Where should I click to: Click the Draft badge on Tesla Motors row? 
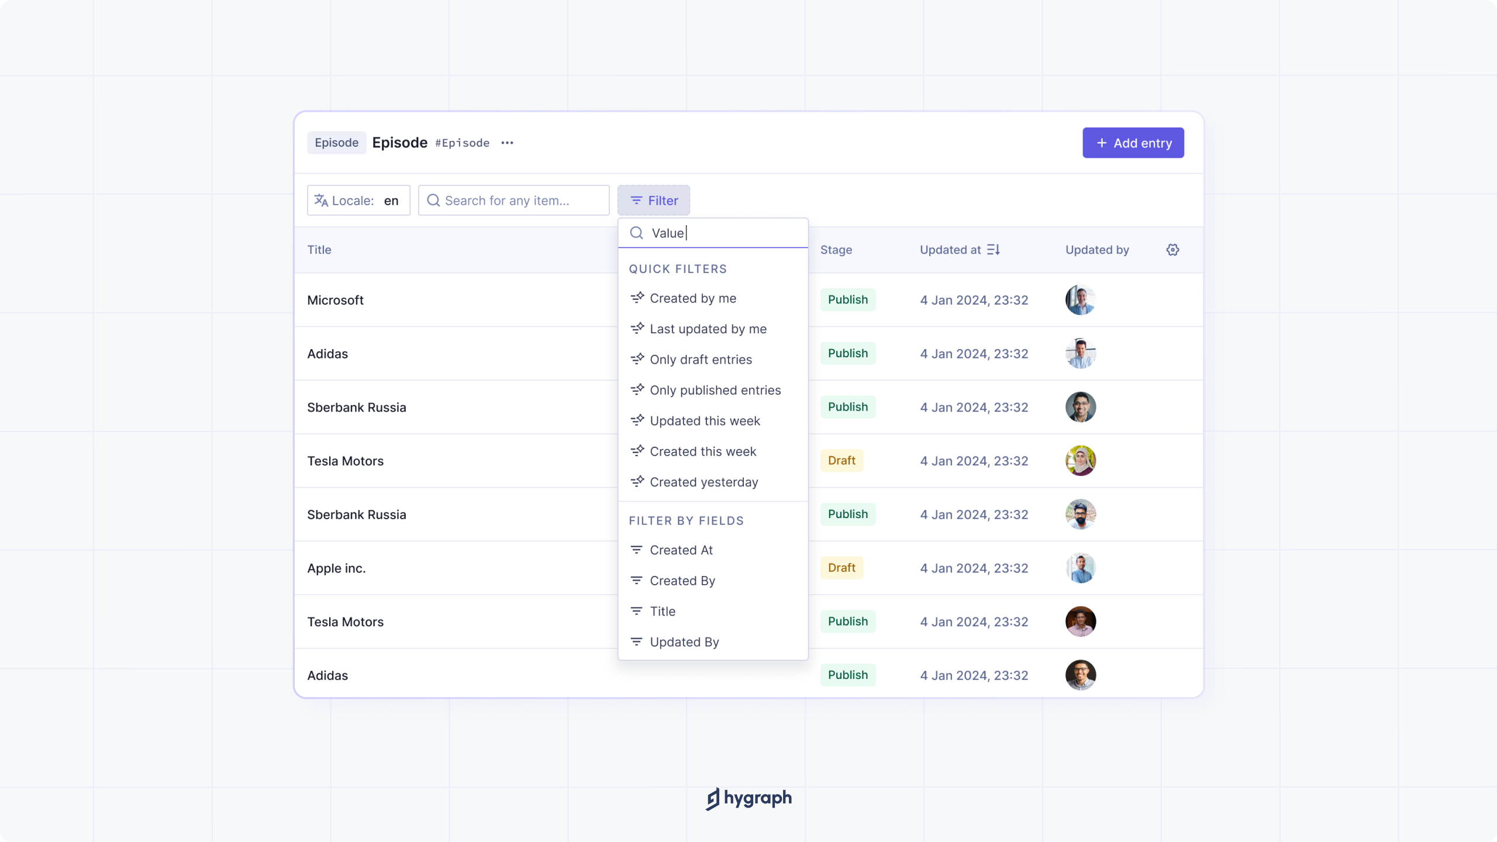(841, 461)
